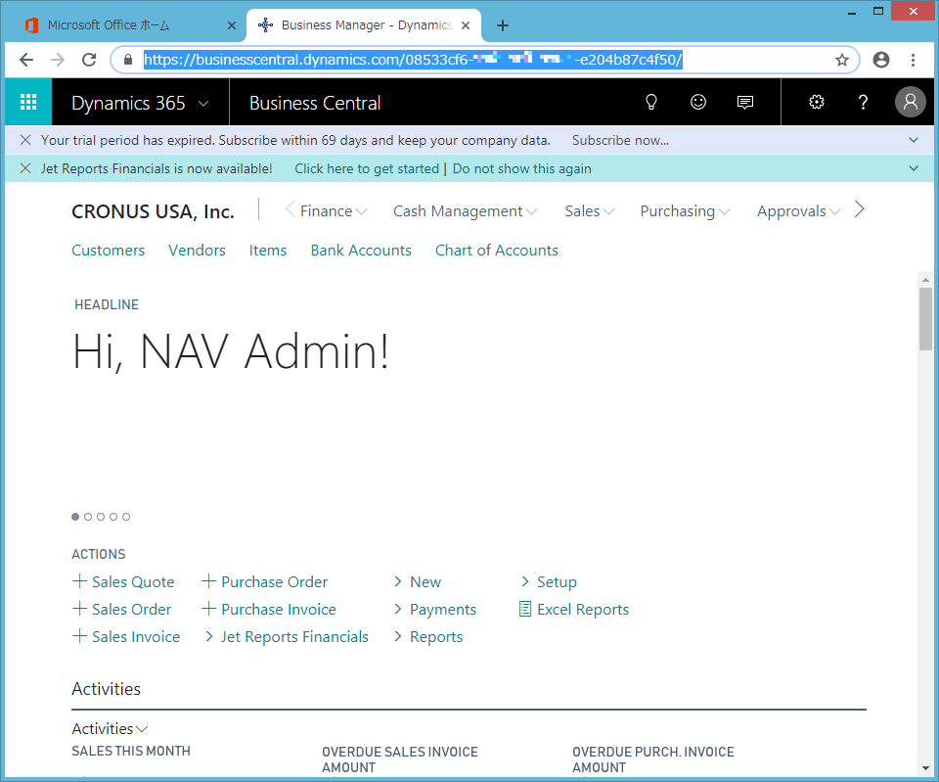Expand trial notification details chevron
Viewport: 939px width, 782px height.
click(914, 140)
